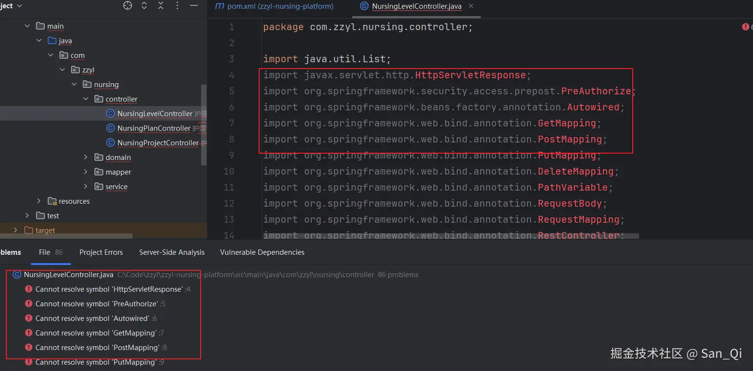Screen dimensions: 753x371
Task: Click PathVariable in import on line 11
Action: (573, 187)
